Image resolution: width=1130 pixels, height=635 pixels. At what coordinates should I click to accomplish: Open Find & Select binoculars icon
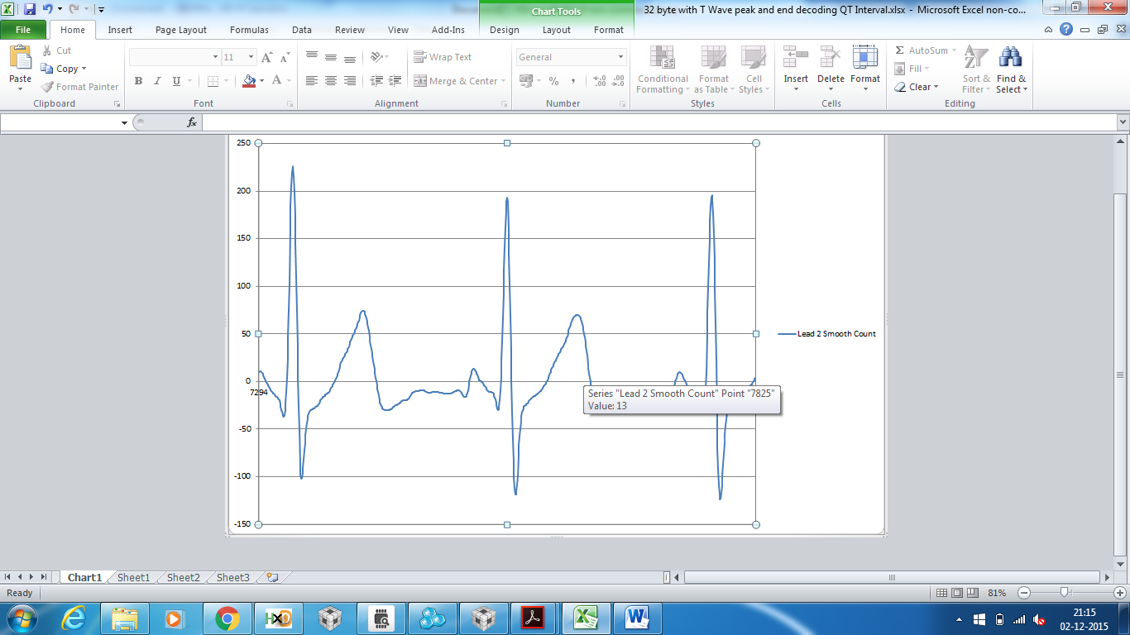pyautogui.click(x=1010, y=57)
